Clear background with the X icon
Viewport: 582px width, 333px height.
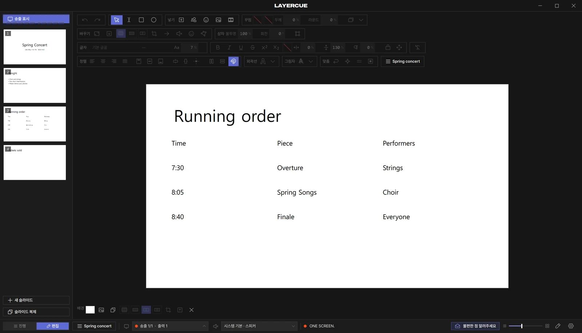[191, 310]
